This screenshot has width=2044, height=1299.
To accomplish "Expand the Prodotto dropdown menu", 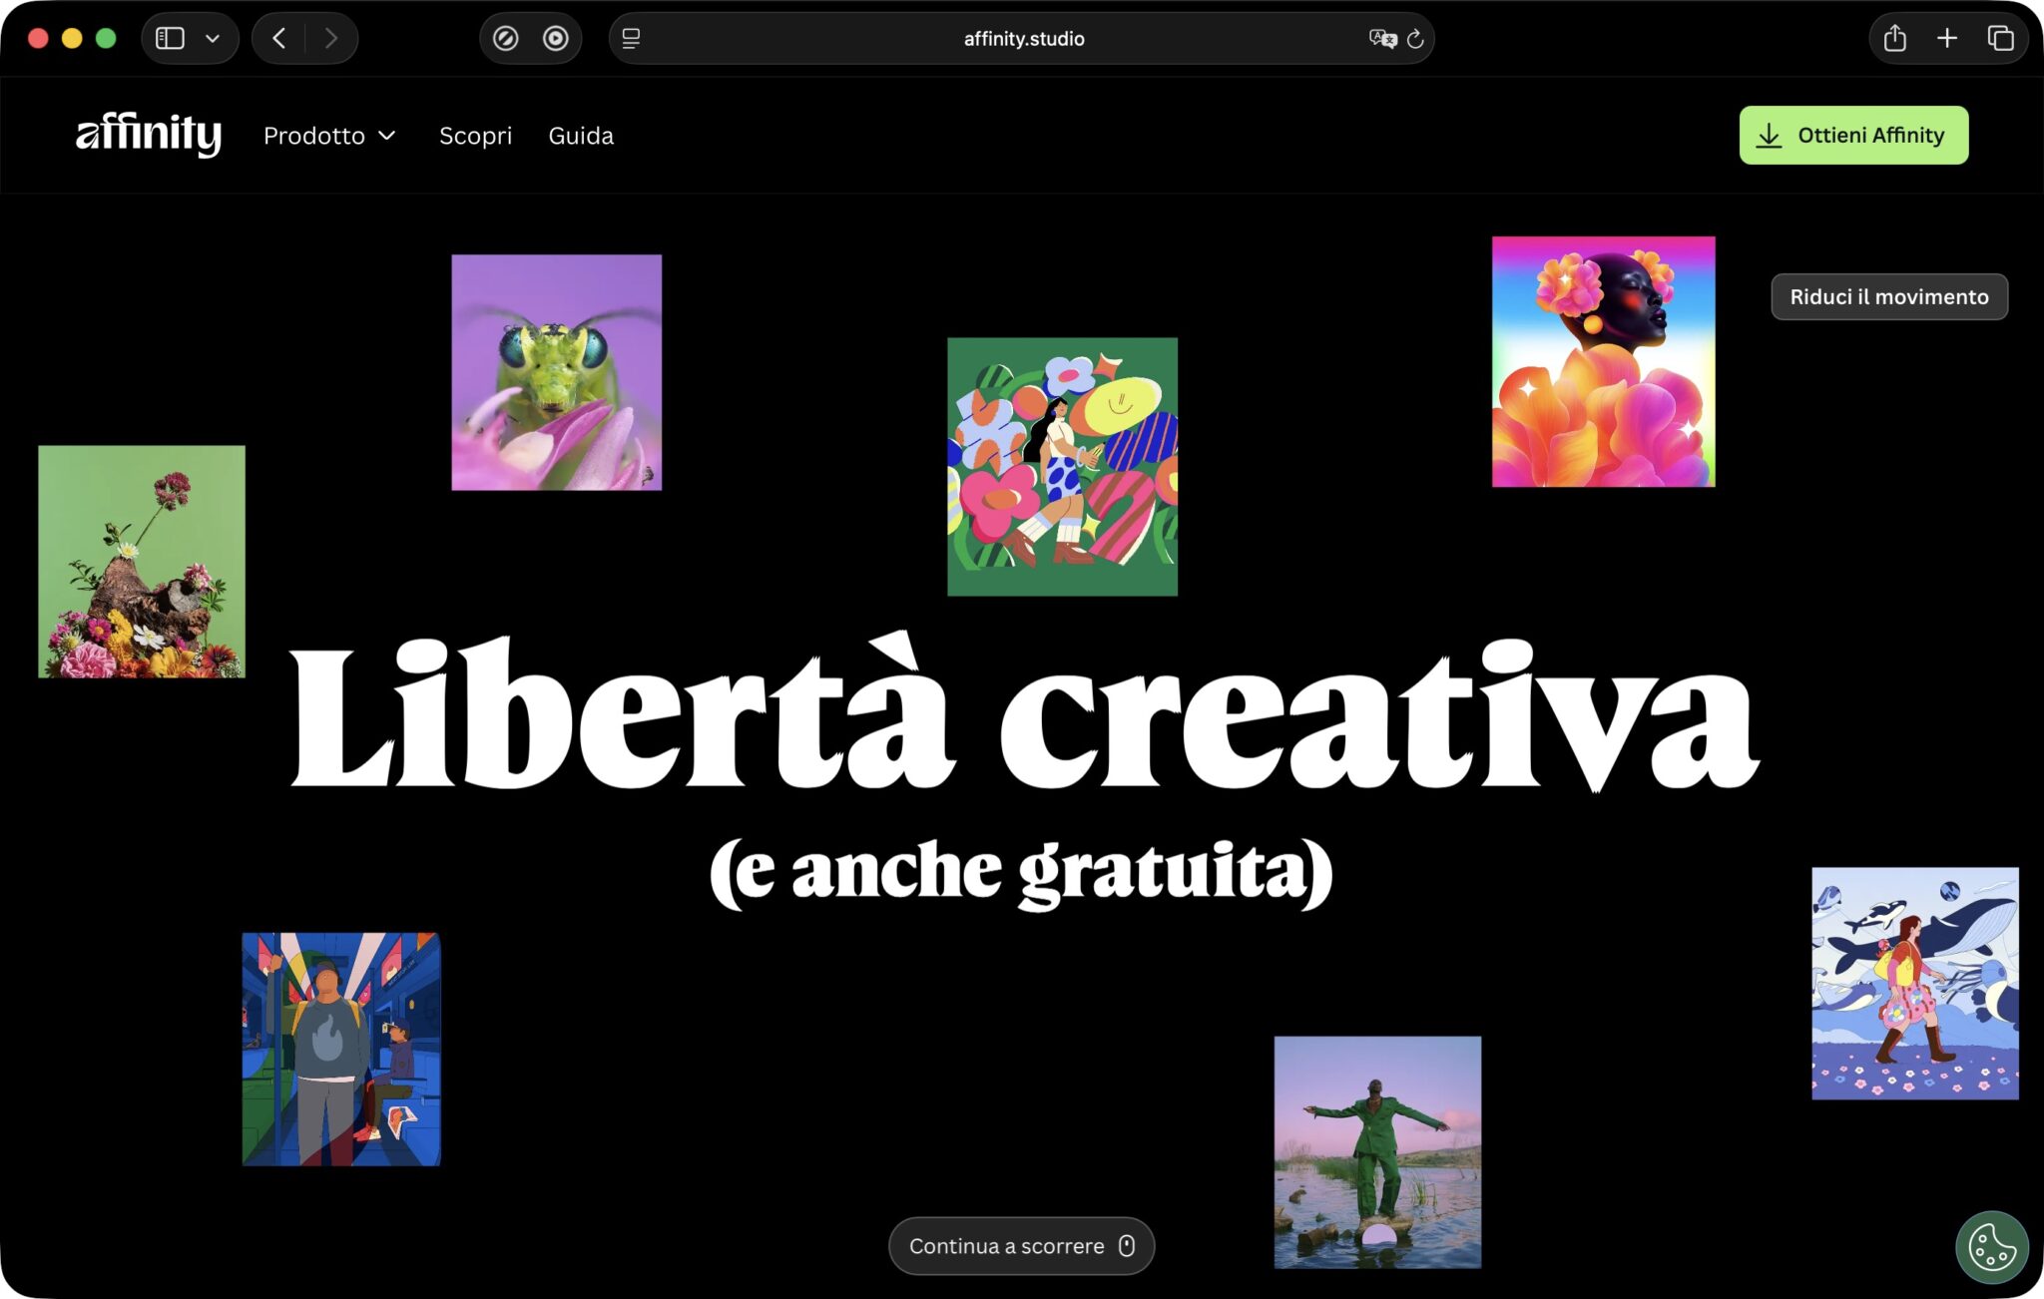I will (x=329, y=136).
